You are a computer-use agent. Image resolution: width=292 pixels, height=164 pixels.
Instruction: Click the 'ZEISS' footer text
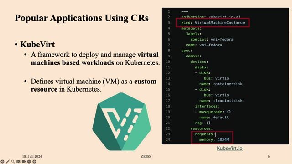pyautogui.click(x=146, y=156)
